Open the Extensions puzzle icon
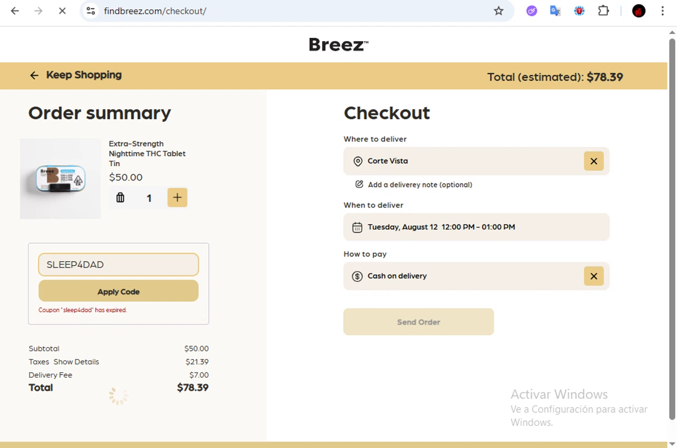 pos(603,11)
